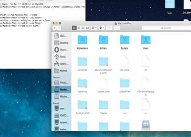The height and width of the screenshot is (137, 191).
Task: Open the Action gear dropdown menu
Action: coord(102,28)
